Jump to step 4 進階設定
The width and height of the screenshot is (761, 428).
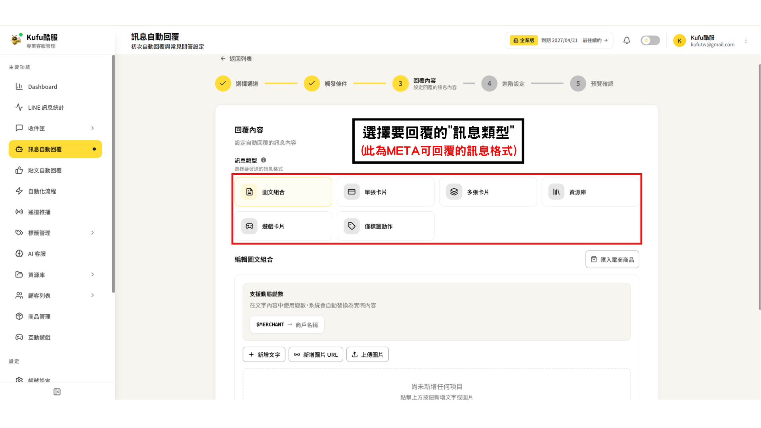pyautogui.click(x=503, y=84)
